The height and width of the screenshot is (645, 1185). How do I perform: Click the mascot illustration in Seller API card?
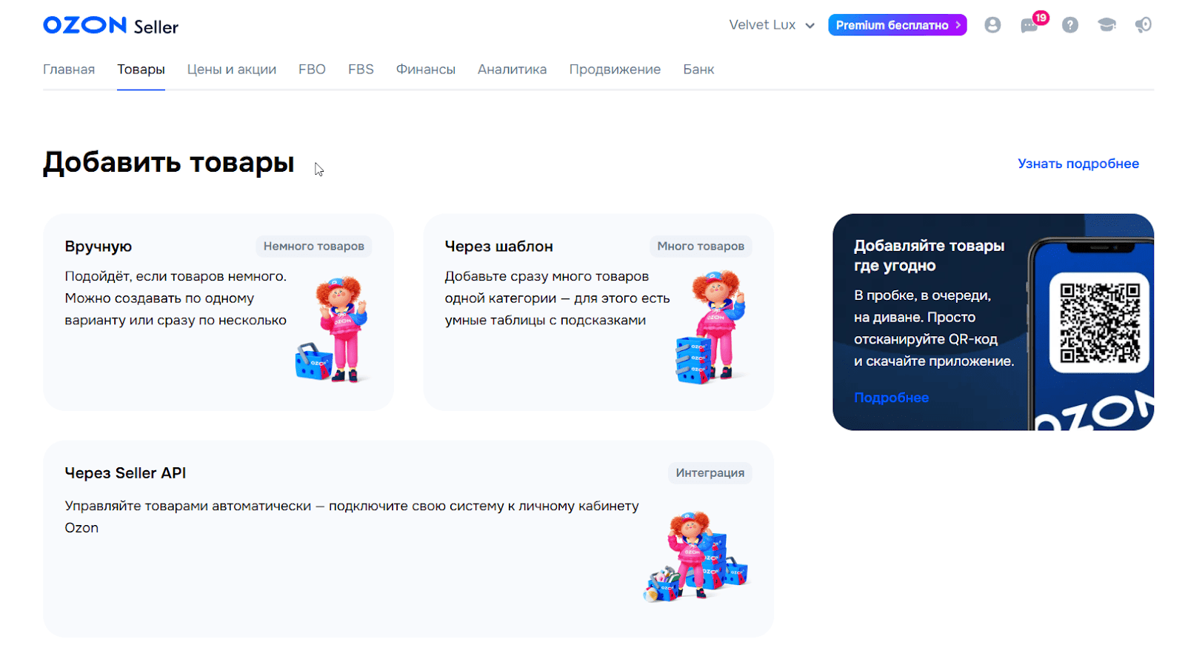(696, 557)
